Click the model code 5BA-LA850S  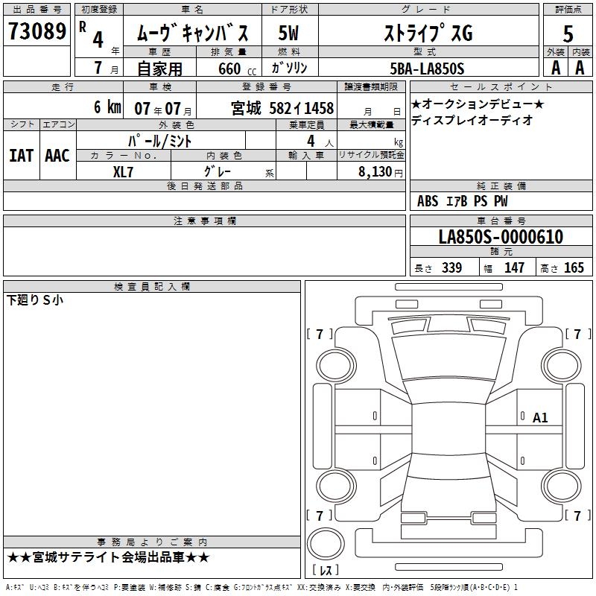point(427,68)
